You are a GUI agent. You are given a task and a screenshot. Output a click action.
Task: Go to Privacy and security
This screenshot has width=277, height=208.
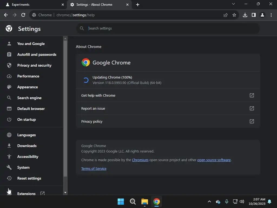31,65
